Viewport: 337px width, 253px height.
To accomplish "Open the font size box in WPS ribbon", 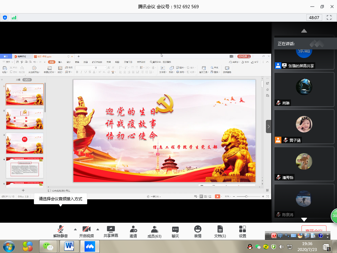I will coord(101,68).
